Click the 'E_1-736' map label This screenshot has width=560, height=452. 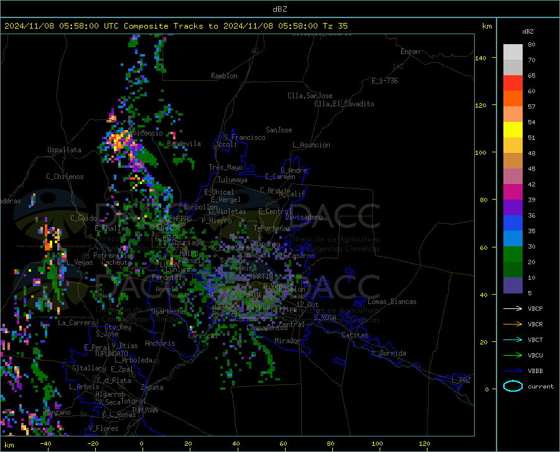point(385,81)
